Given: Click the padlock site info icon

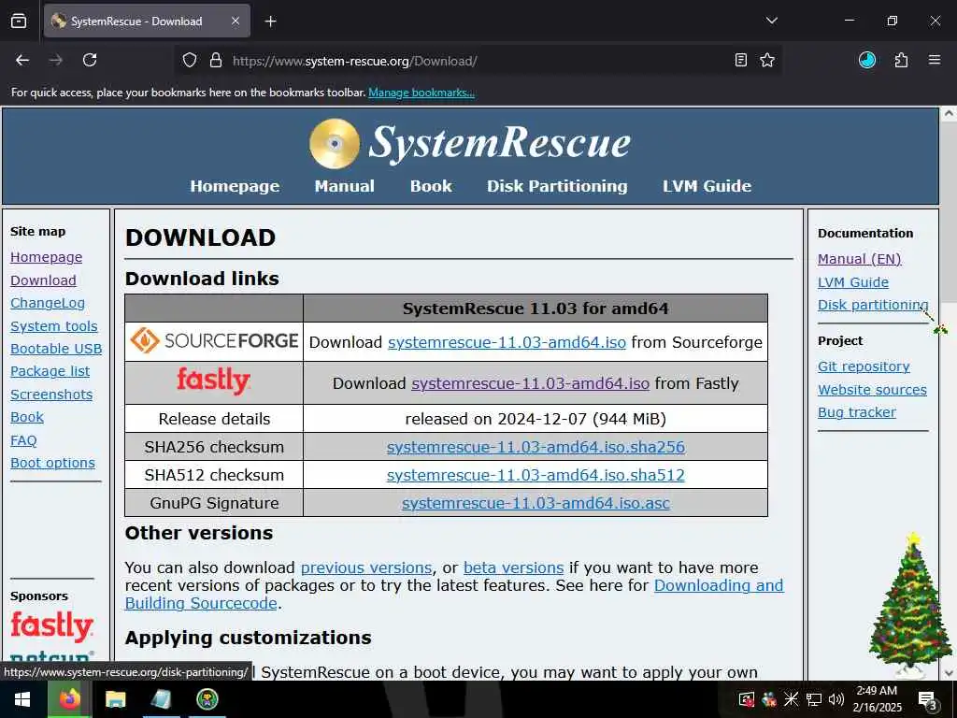Looking at the screenshot, I should [216, 61].
